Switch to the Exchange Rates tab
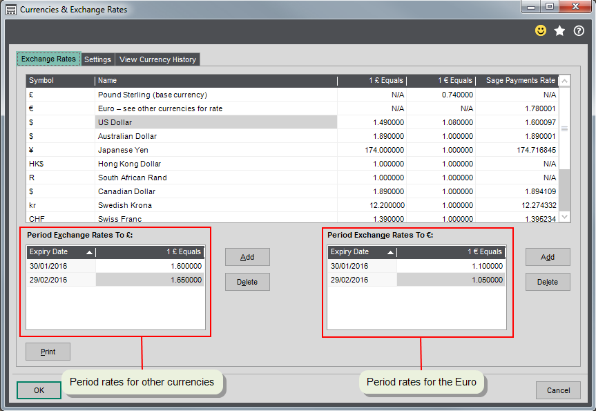This screenshot has height=411, width=596. coord(48,59)
